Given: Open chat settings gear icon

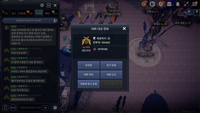Looking at the screenshot, I should tap(42, 5).
